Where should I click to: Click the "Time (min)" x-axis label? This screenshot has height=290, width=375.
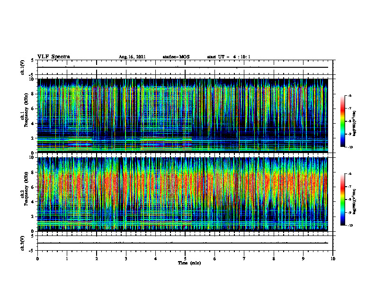tap(189, 263)
